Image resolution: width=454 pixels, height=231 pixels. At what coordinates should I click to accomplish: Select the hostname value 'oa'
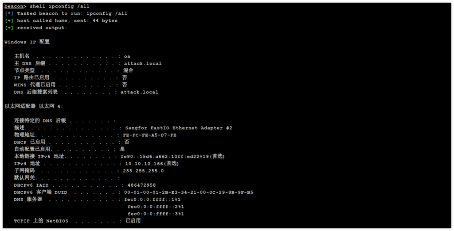(127, 56)
